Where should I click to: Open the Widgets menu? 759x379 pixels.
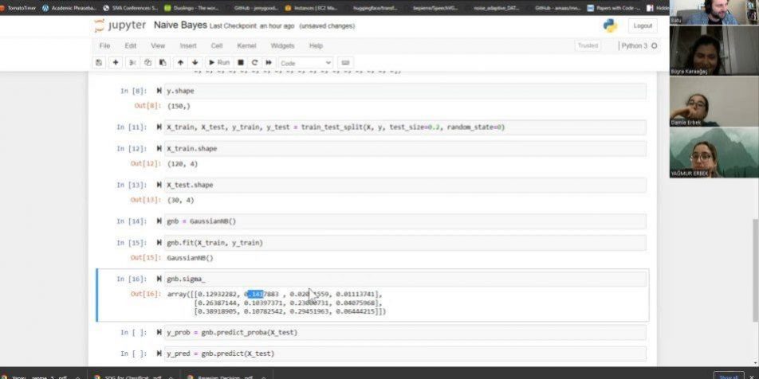(x=282, y=45)
